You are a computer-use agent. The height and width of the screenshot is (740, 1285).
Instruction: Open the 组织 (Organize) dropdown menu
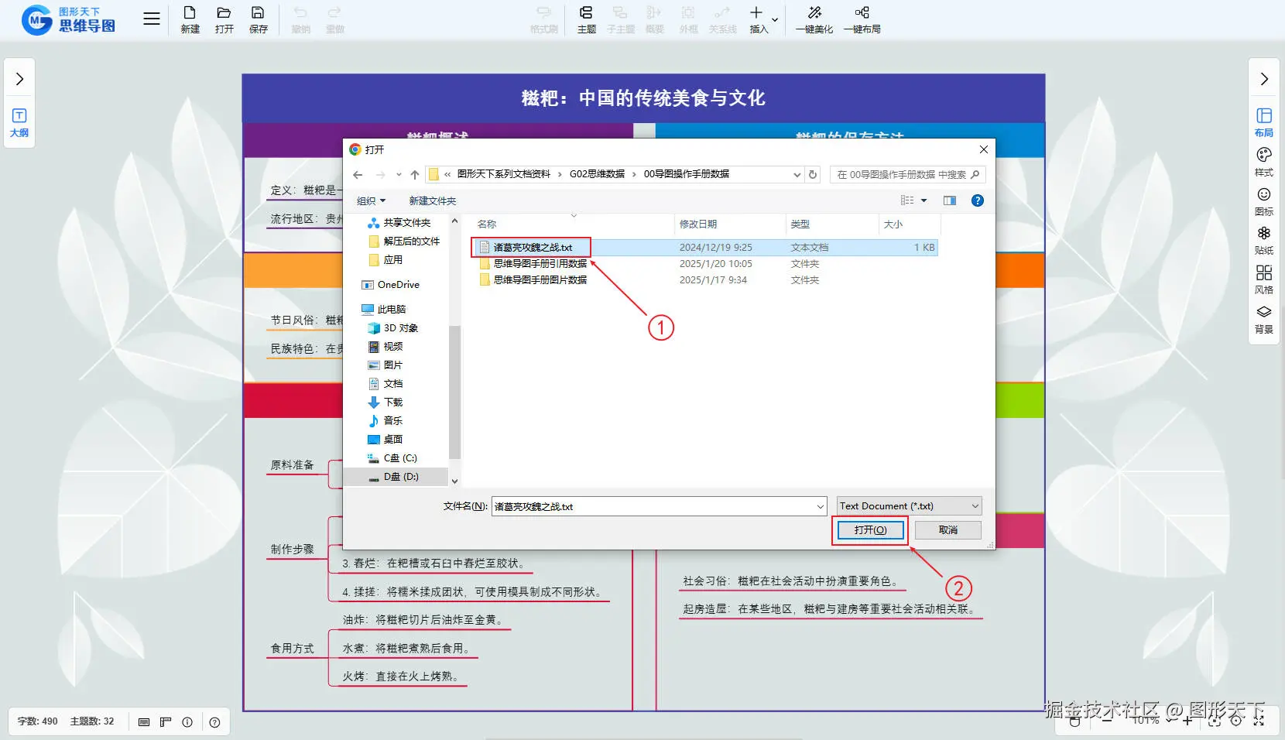(x=371, y=200)
